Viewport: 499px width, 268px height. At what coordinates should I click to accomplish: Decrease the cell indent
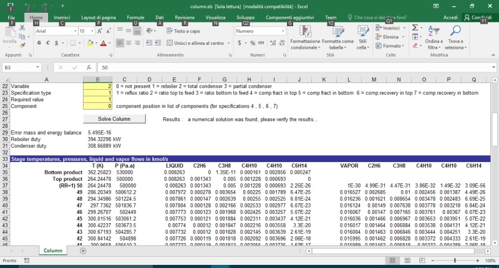149,43
